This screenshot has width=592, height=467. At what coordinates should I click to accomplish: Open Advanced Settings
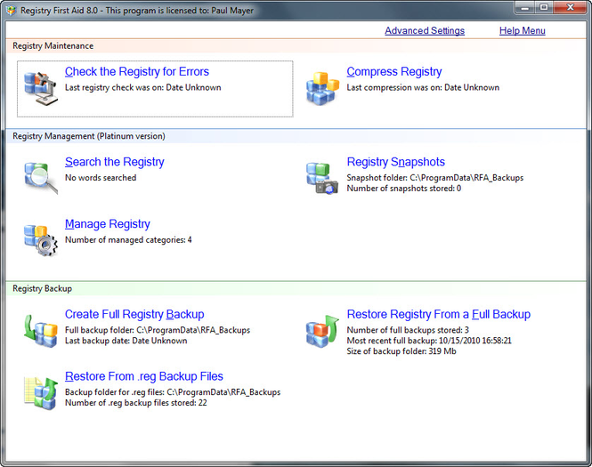(x=425, y=30)
